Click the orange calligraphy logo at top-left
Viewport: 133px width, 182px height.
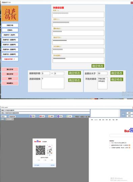pyautogui.click(x=10, y=14)
